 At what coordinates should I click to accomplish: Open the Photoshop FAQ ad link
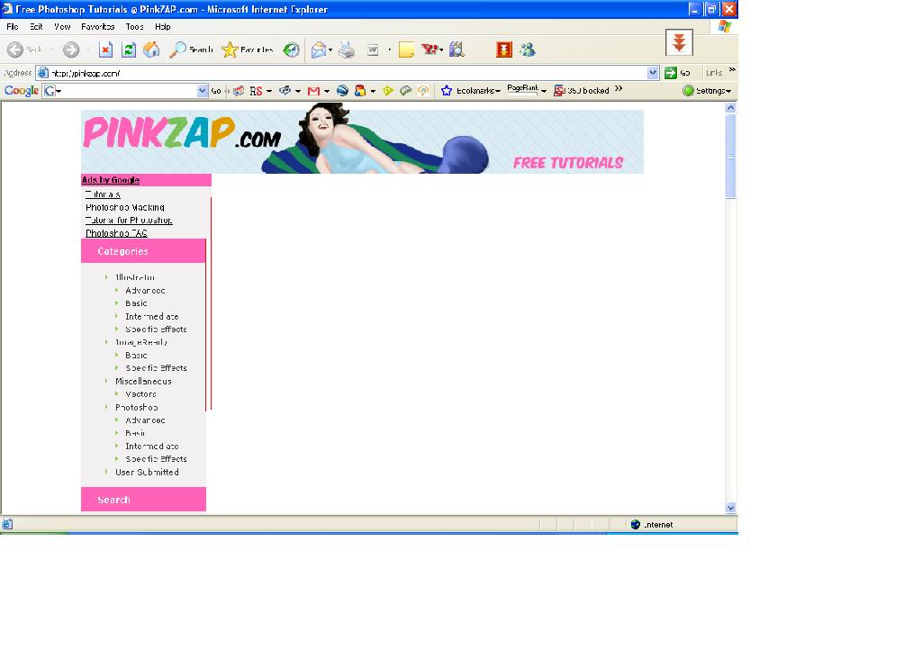pos(116,233)
